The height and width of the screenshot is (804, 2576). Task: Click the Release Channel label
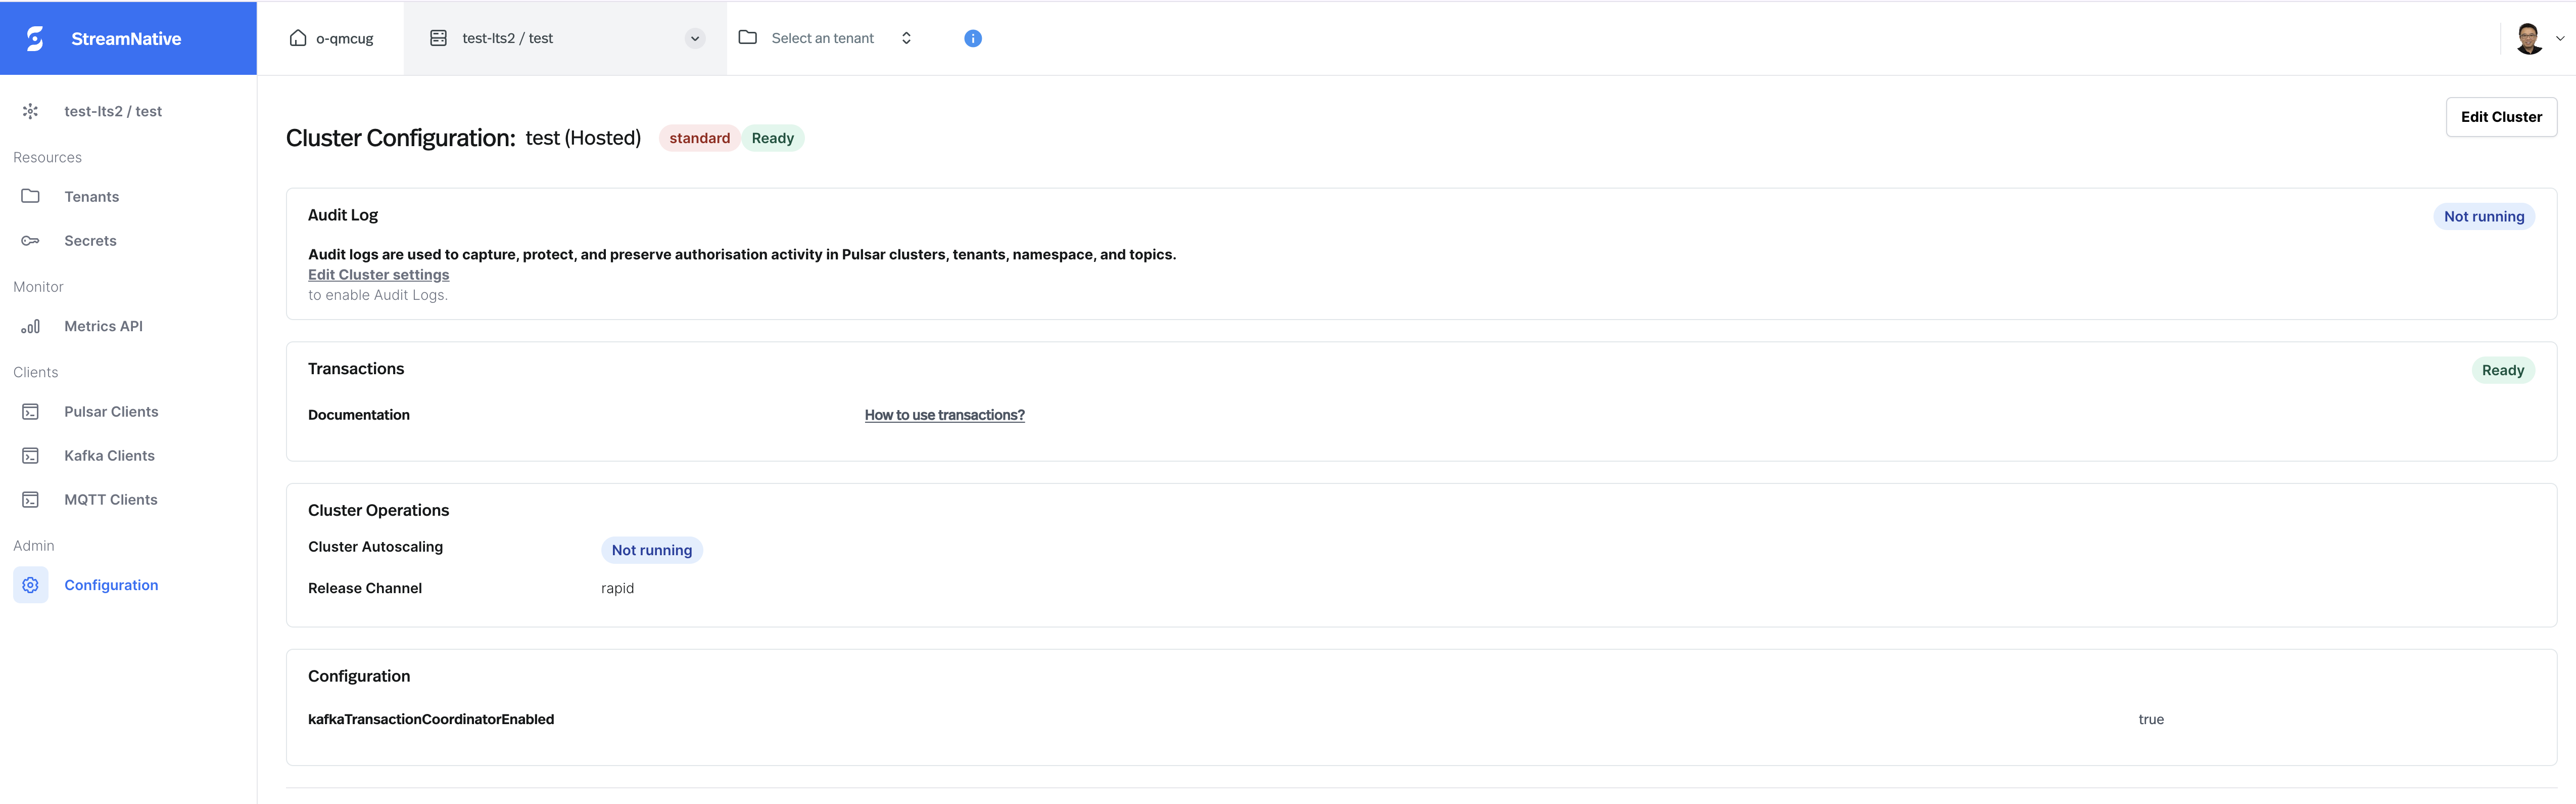click(365, 588)
